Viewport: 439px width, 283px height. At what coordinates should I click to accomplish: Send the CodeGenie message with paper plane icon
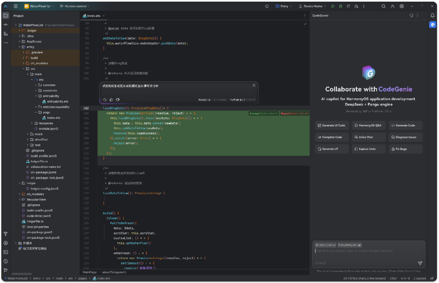pyautogui.click(x=420, y=263)
